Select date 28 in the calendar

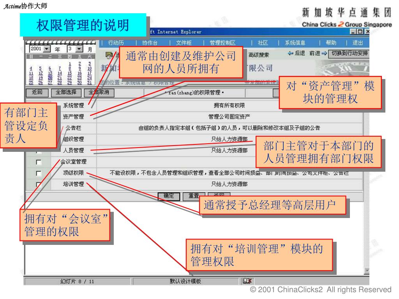tap(60, 83)
